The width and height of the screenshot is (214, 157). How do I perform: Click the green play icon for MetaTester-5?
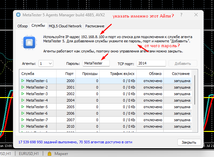pyautogui.click(x=23, y=107)
